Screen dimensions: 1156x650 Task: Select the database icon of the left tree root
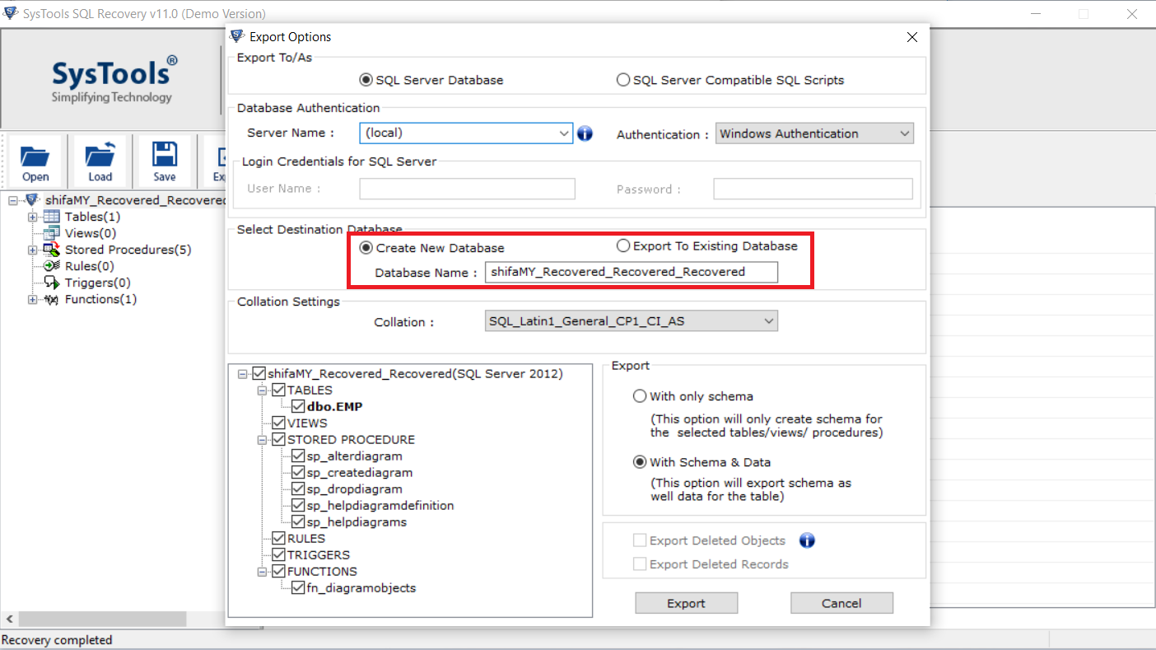point(33,200)
